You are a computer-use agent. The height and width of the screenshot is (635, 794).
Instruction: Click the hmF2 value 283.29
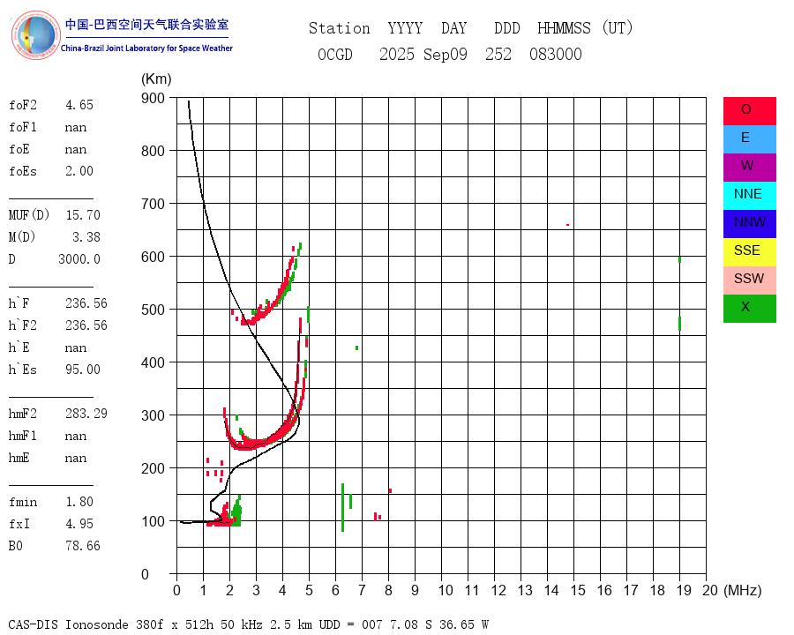86,414
